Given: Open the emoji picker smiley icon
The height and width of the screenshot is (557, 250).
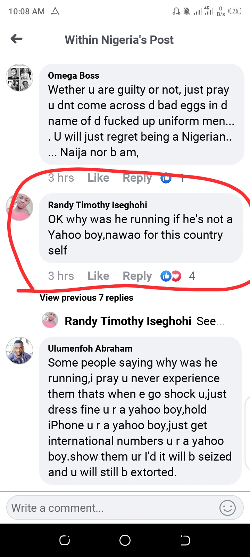Looking at the screenshot, I should tap(227, 508).
